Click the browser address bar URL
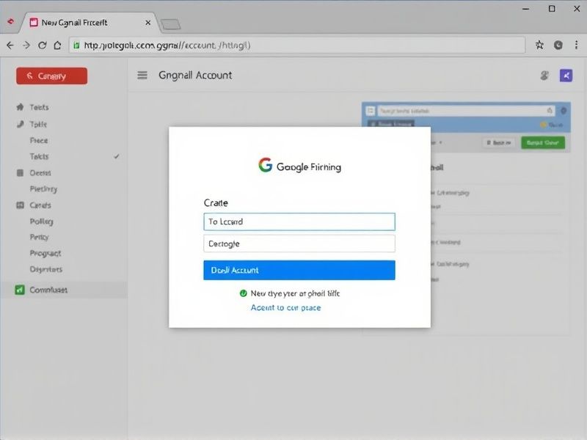This screenshot has height=440, width=587. click(x=297, y=45)
